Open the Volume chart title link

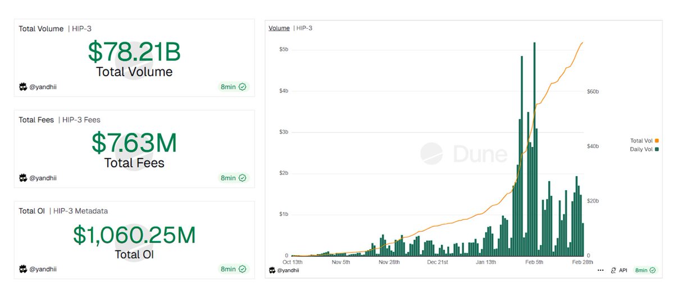click(279, 28)
